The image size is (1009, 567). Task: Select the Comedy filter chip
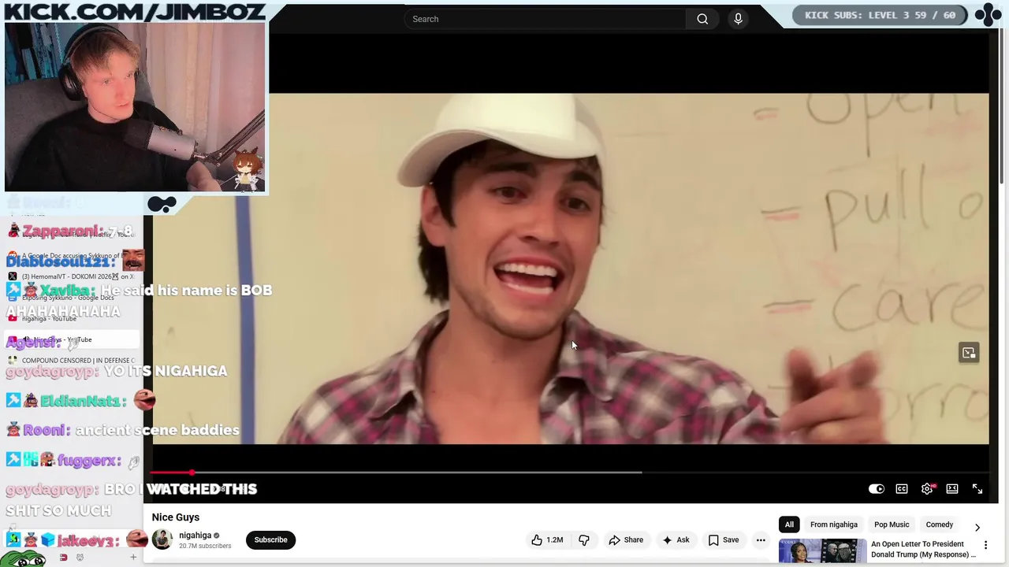(939, 524)
